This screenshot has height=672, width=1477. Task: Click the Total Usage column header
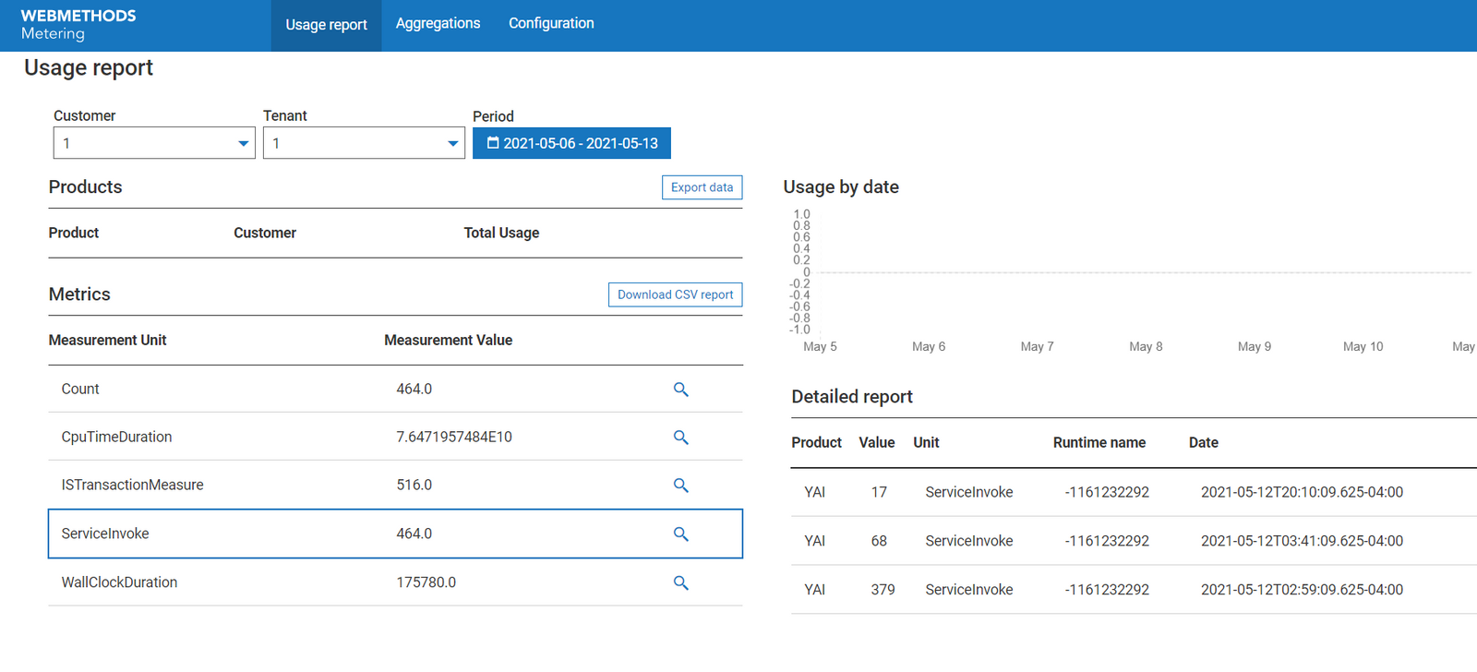coord(501,234)
